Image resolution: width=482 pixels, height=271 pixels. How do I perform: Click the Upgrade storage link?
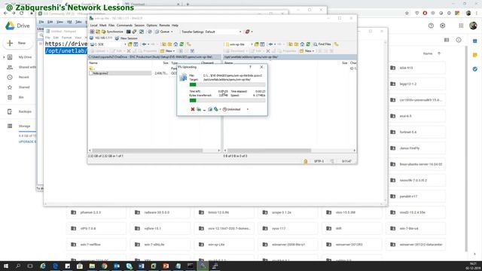pyautogui.click(x=27, y=142)
